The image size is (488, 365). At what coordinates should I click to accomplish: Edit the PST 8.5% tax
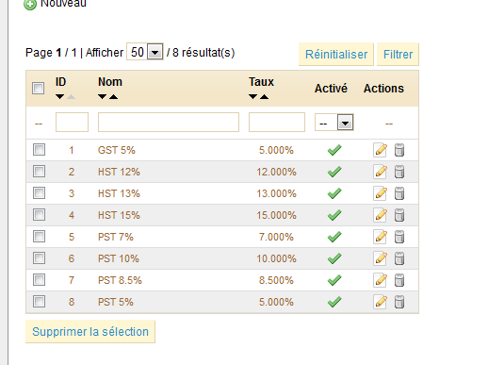point(381,280)
